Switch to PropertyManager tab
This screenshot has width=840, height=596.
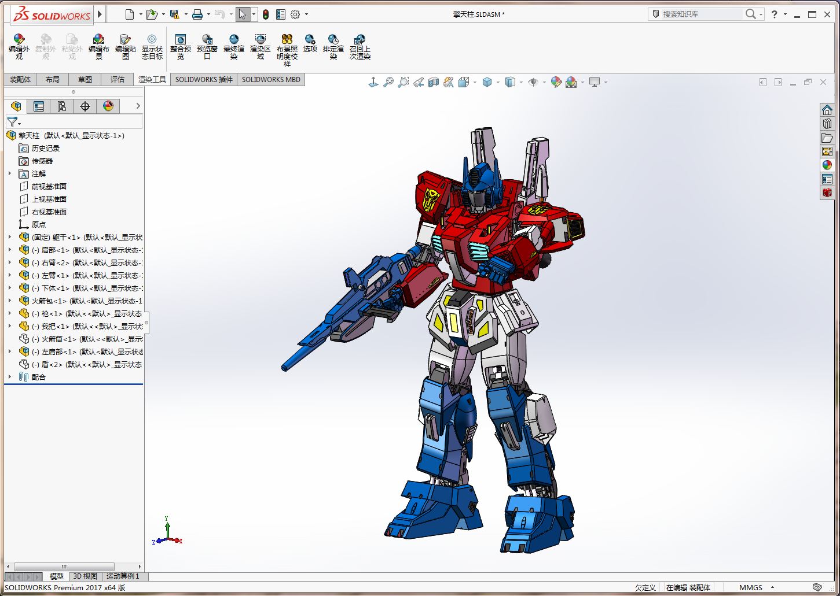pyautogui.click(x=39, y=106)
